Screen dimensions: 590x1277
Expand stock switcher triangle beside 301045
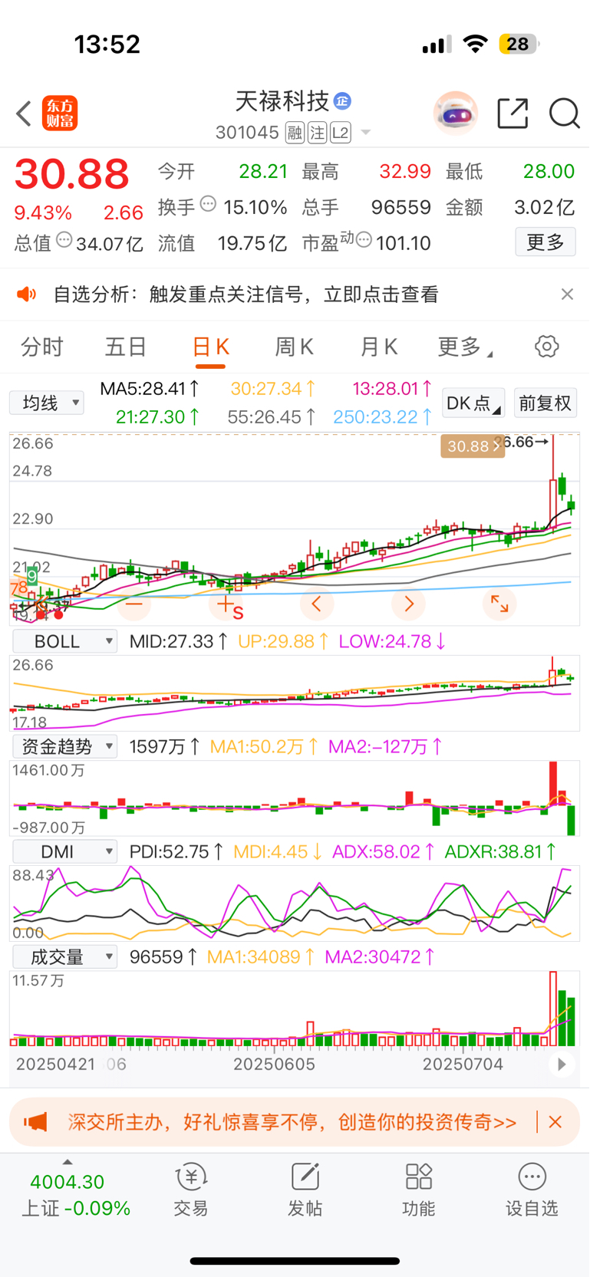pyautogui.click(x=366, y=133)
